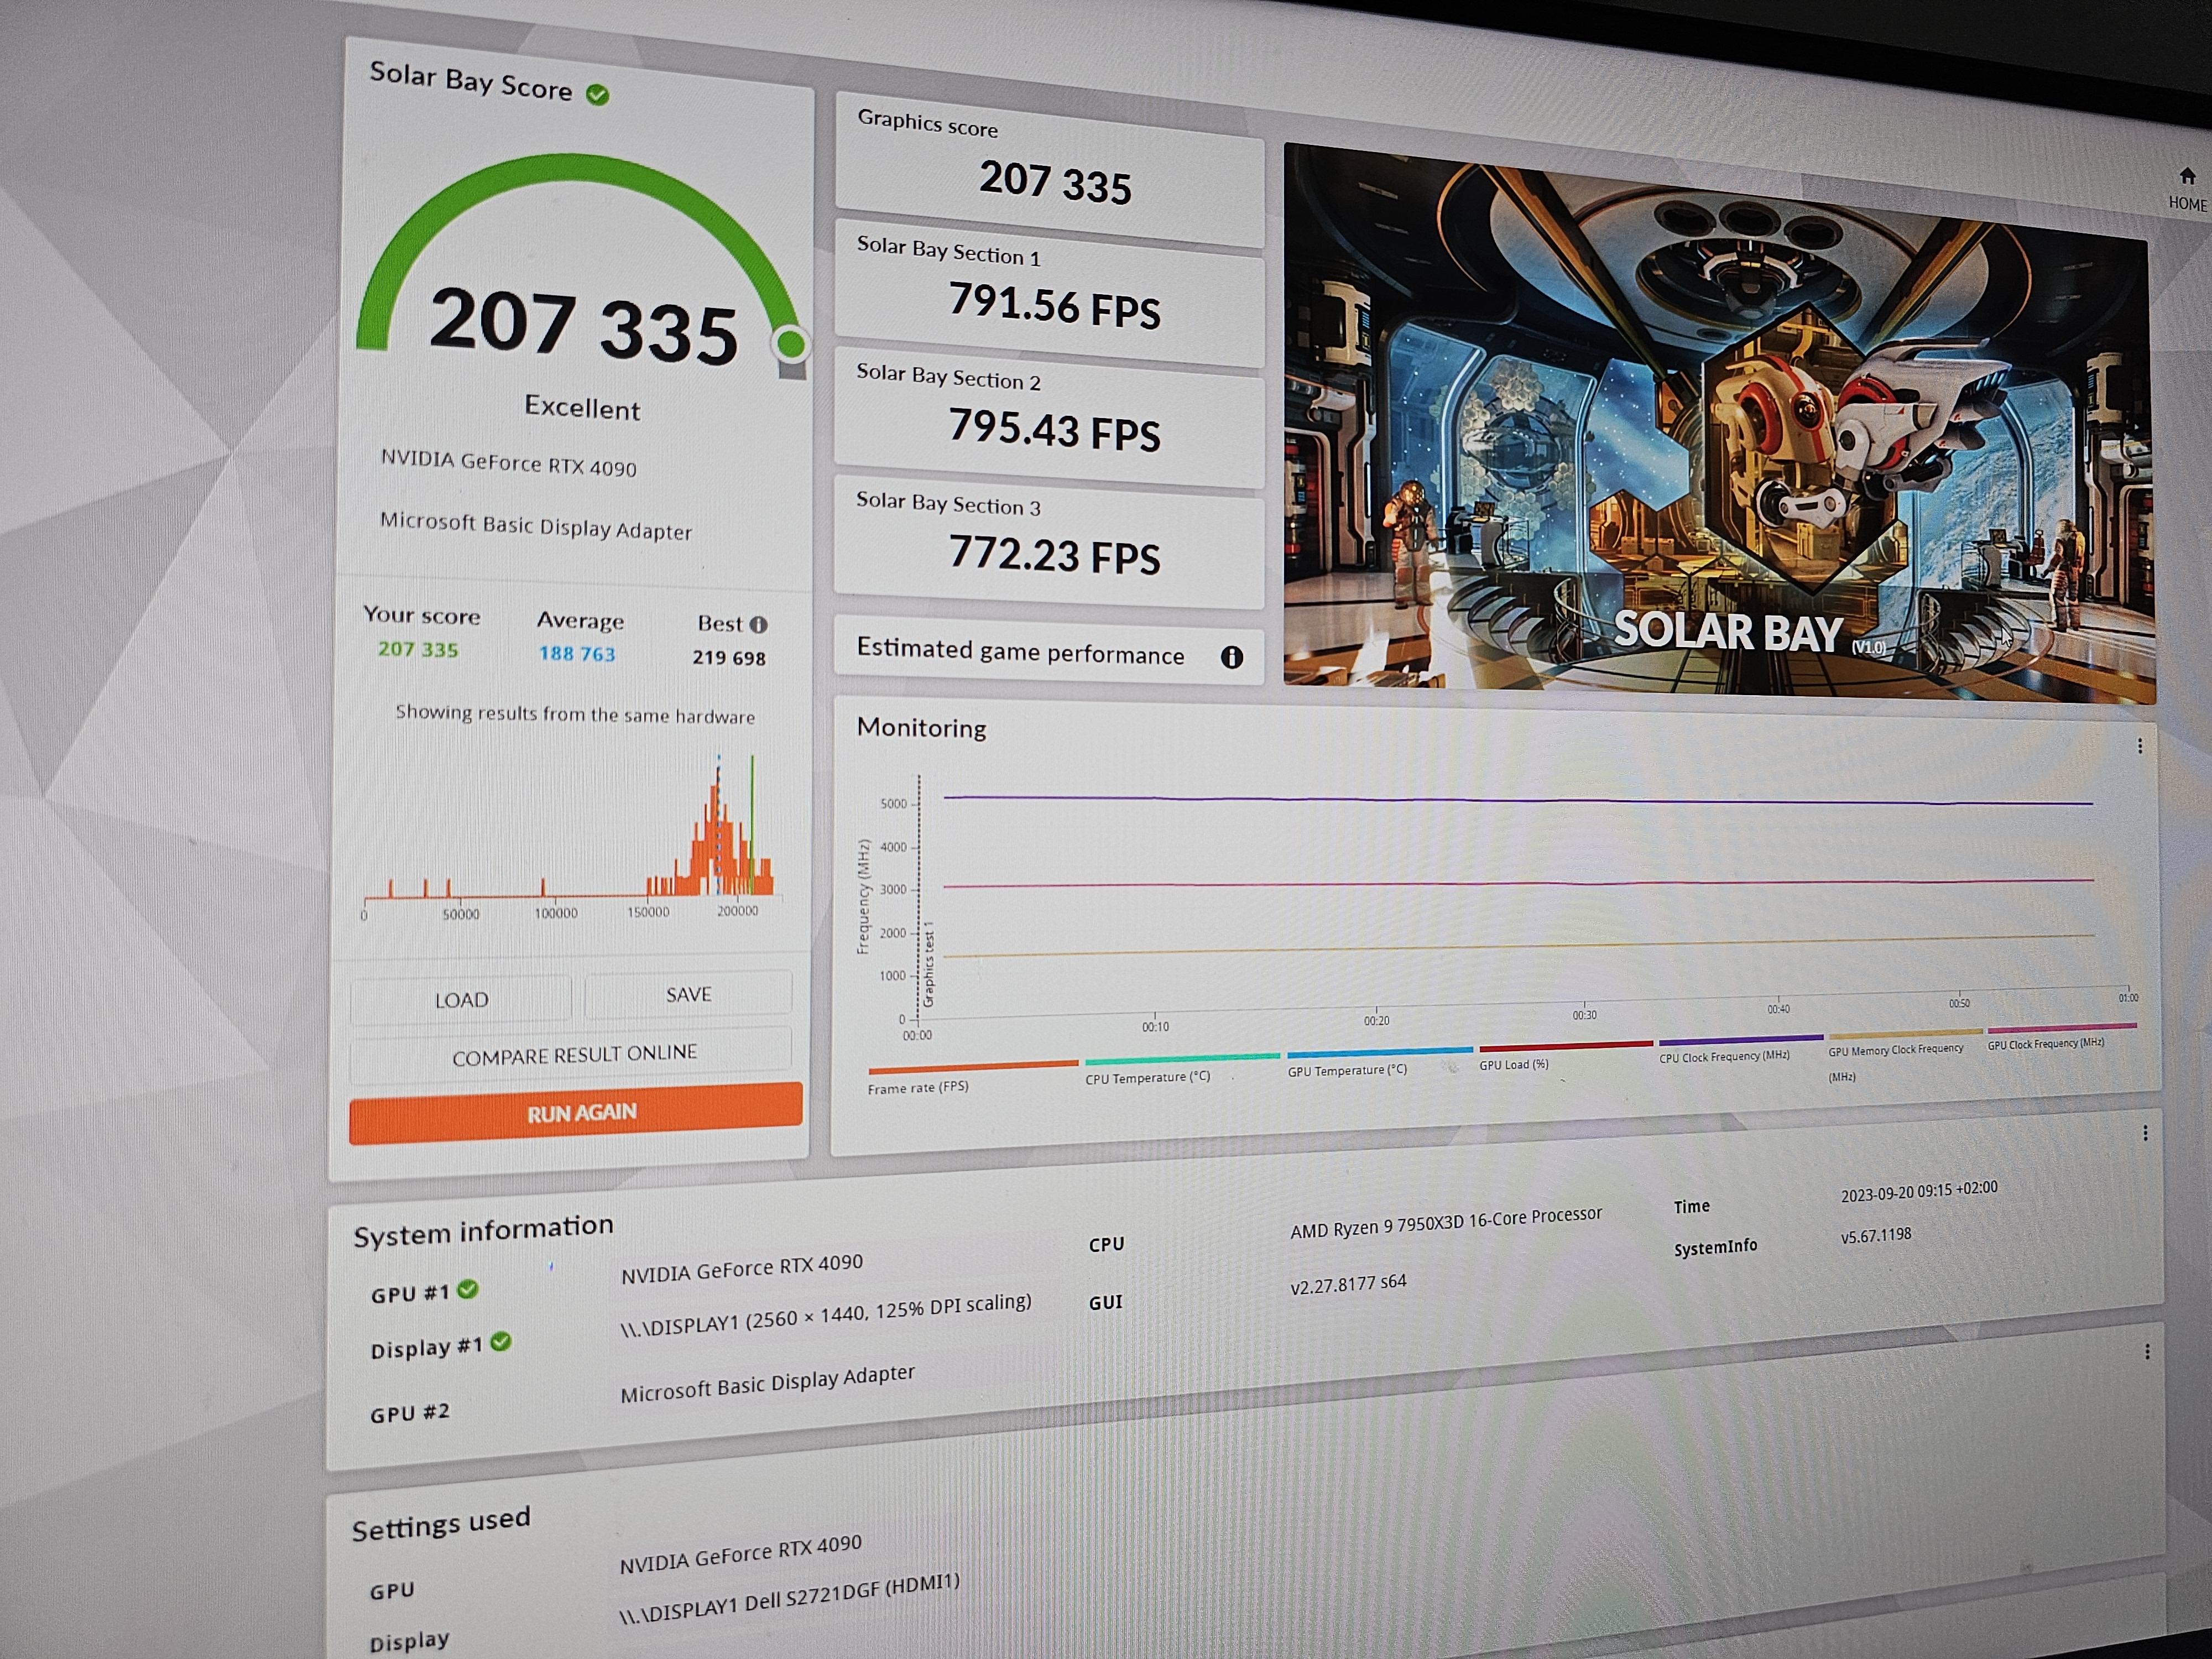Image resolution: width=2212 pixels, height=1659 pixels.
Task: Click Microsoft Basic Display Adapter under GPU #2
Action: point(767,1383)
